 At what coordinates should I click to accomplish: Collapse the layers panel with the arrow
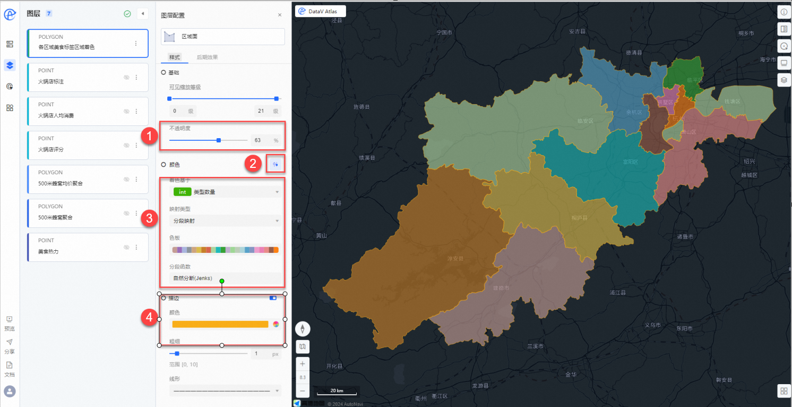[x=142, y=14]
